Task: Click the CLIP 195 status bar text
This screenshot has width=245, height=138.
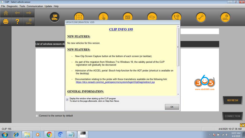Action: point(6,129)
